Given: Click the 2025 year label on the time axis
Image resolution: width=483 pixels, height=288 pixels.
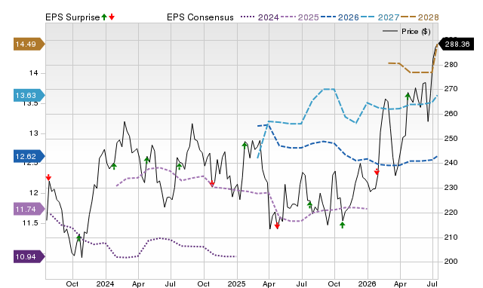Looking at the screenshot, I should coord(236,283).
